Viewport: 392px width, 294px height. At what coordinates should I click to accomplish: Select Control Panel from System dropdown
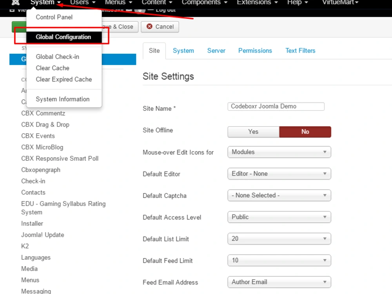pyautogui.click(x=54, y=17)
